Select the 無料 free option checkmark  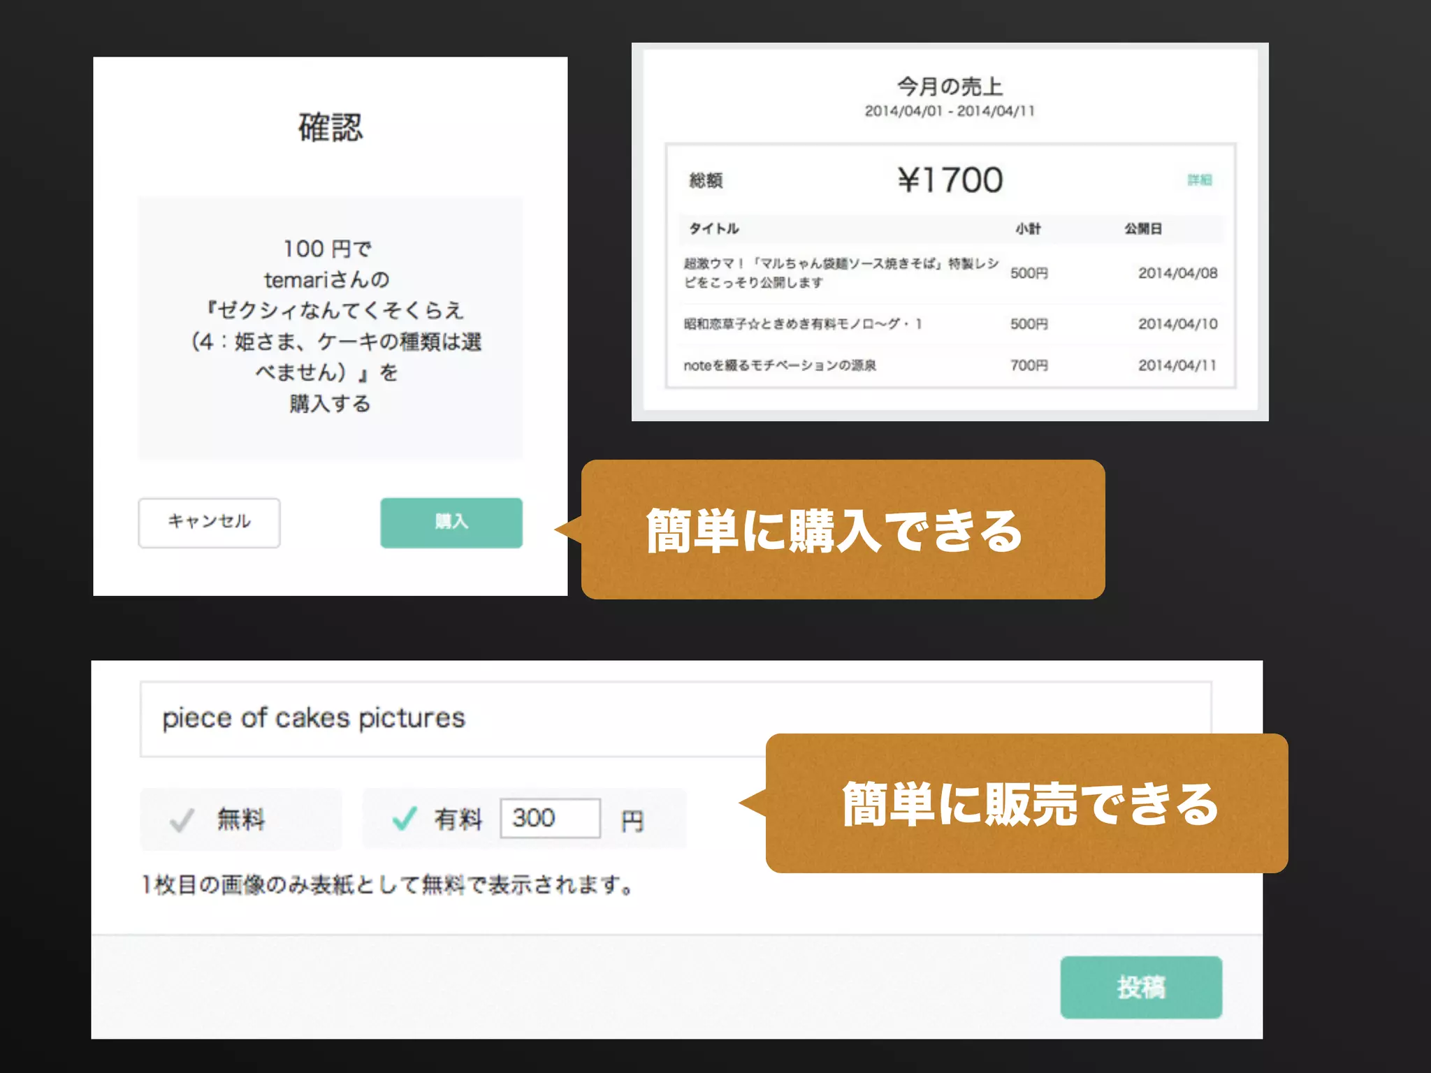click(x=182, y=819)
